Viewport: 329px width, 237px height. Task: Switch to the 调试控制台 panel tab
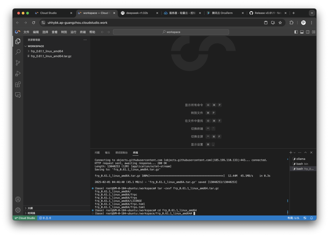(121, 153)
